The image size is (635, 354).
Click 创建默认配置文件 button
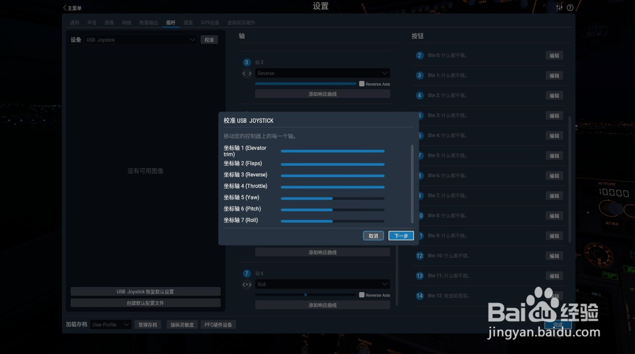pos(145,303)
